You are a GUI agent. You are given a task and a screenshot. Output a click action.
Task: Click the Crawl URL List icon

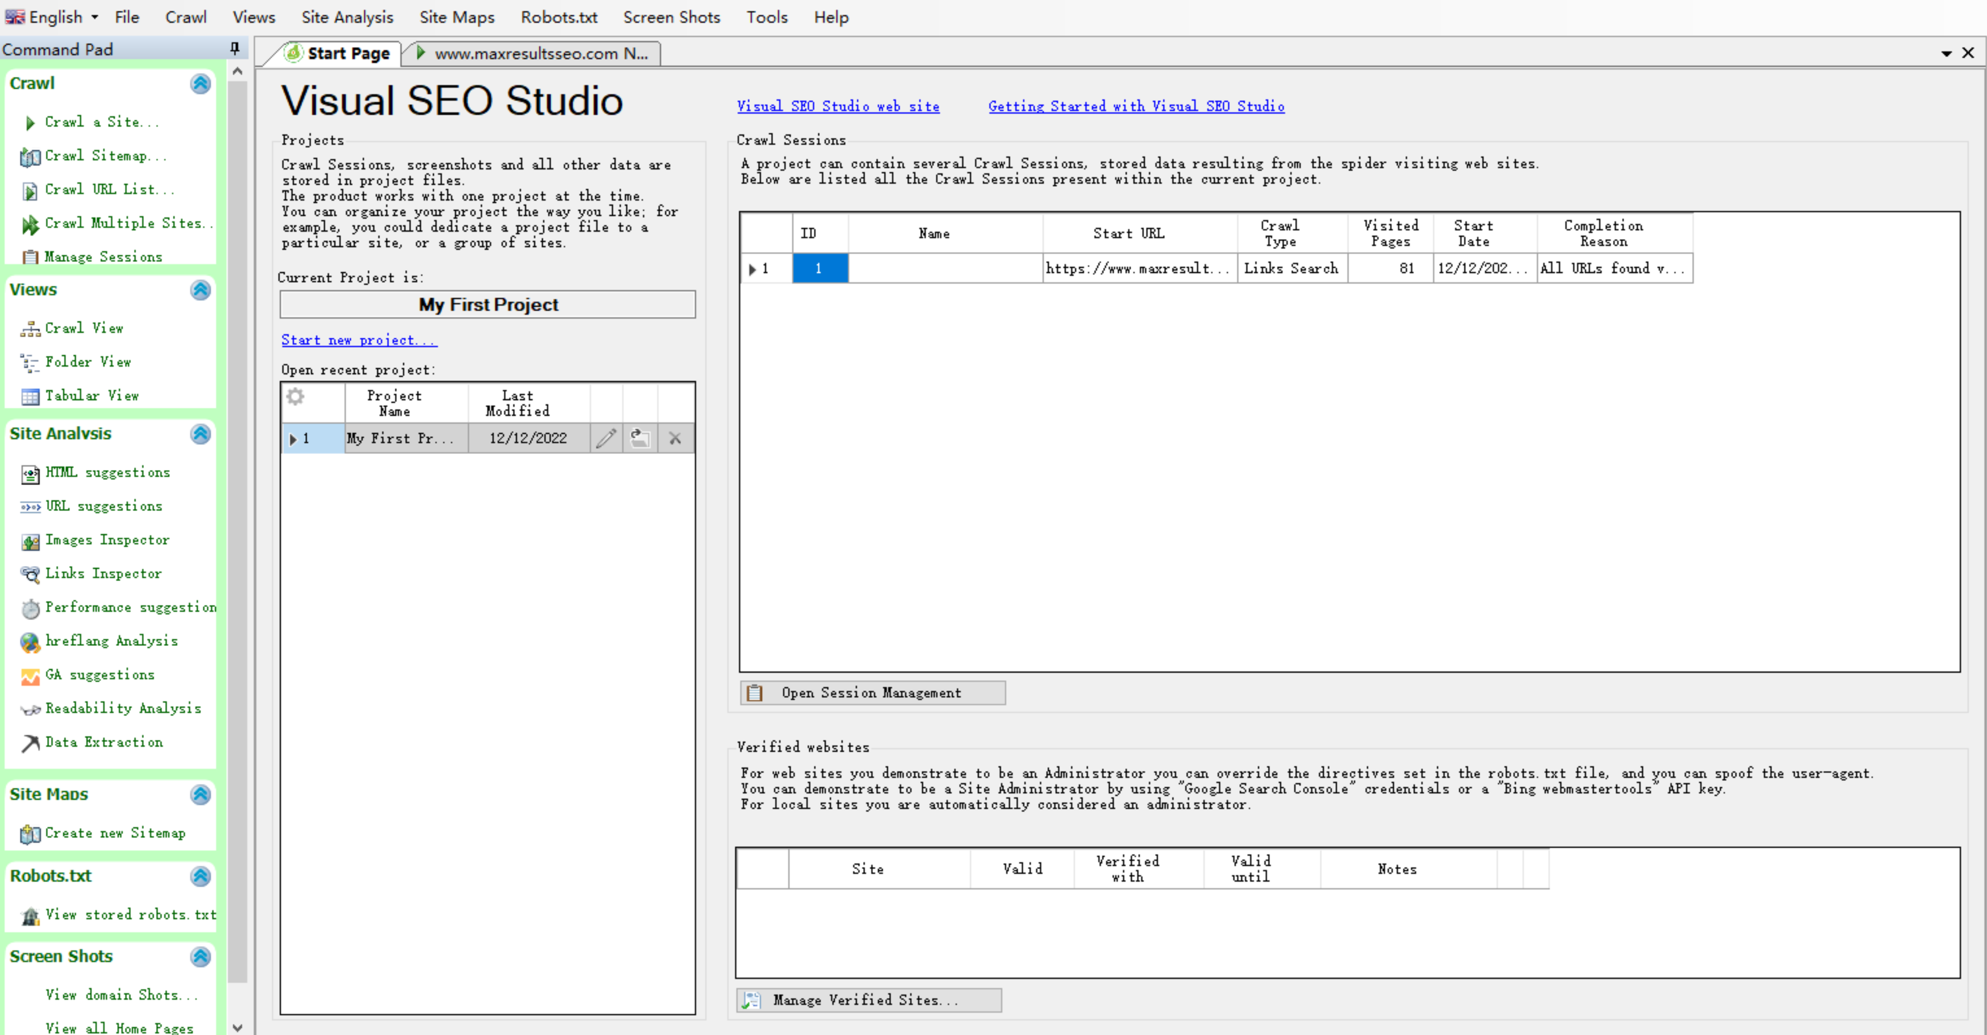(x=30, y=190)
